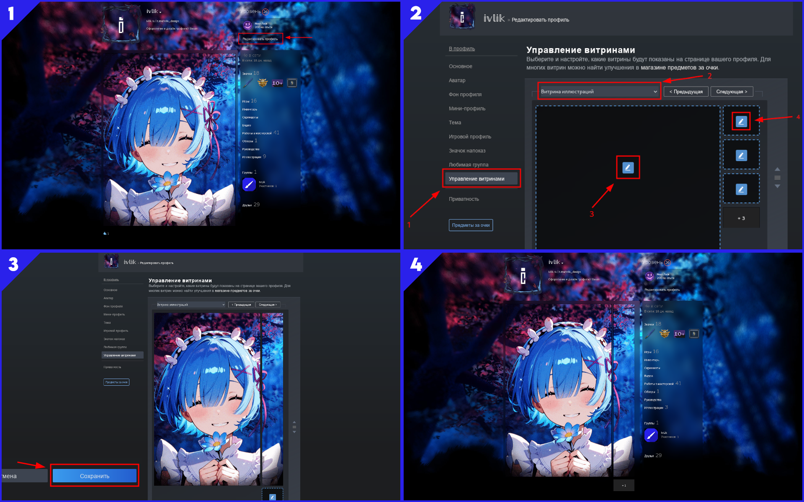In panel 2, click the В профиль link
Image resolution: width=804 pixels, height=502 pixels.
[x=462, y=49]
